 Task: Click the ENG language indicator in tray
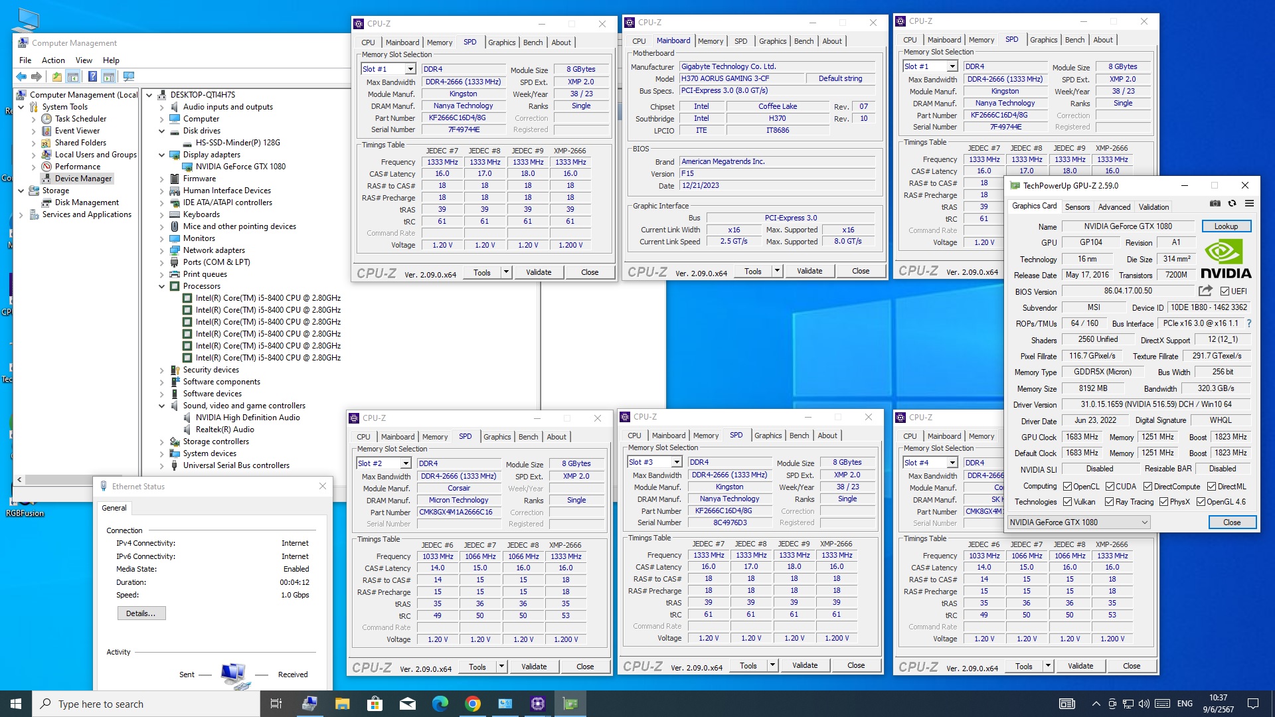pyautogui.click(x=1185, y=704)
